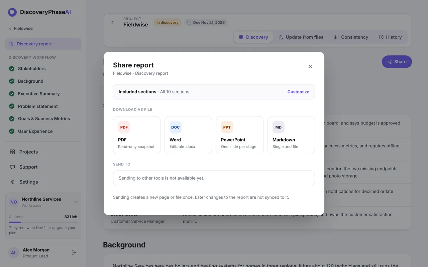Click the Settings gear icon
This screenshot has height=267, width=428.
pyautogui.click(x=12, y=182)
